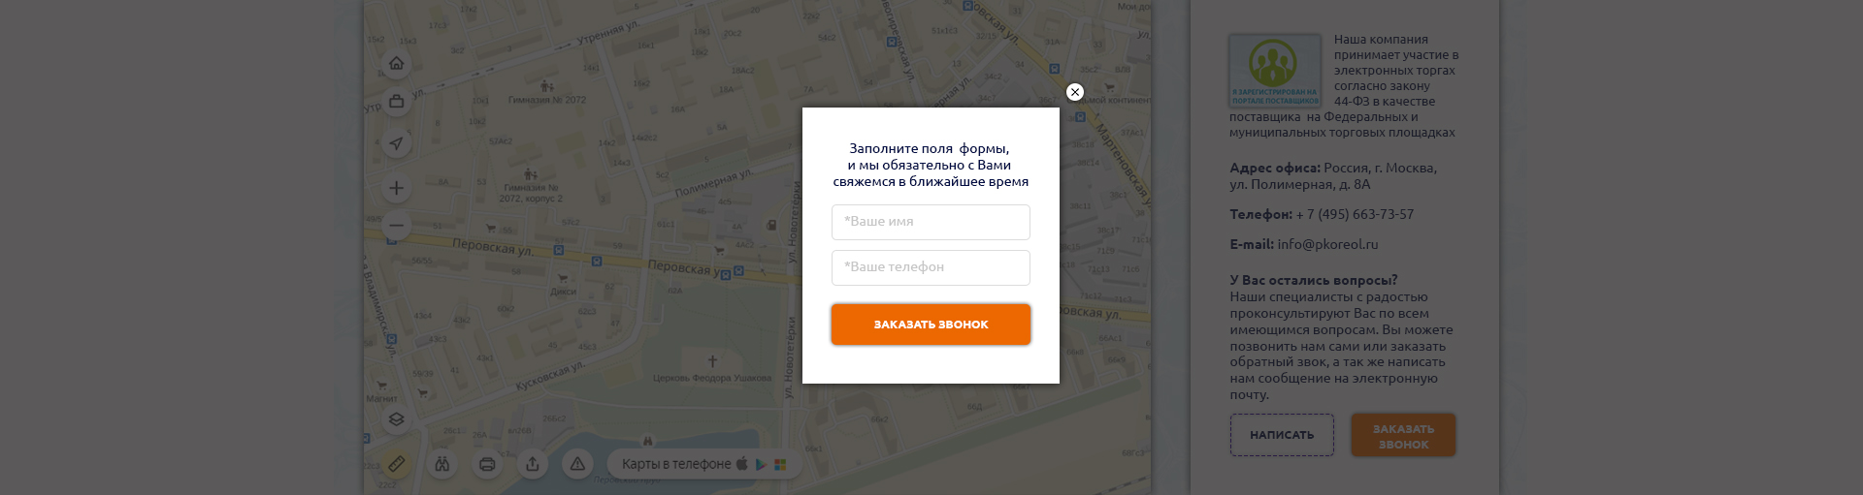Click the 'Ваше имя' name field
Image resolution: width=1863 pixels, height=495 pixels.
coord(931,222)
